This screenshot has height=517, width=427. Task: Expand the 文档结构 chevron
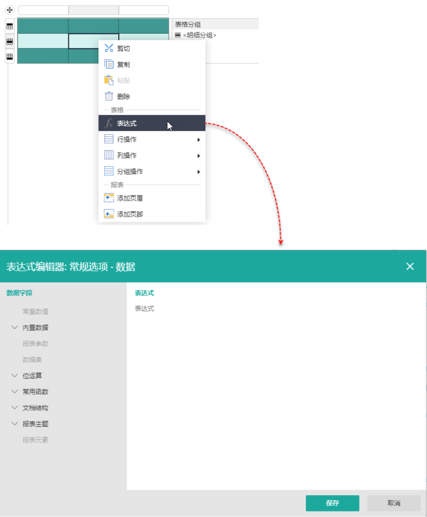[x=15, y=408]
